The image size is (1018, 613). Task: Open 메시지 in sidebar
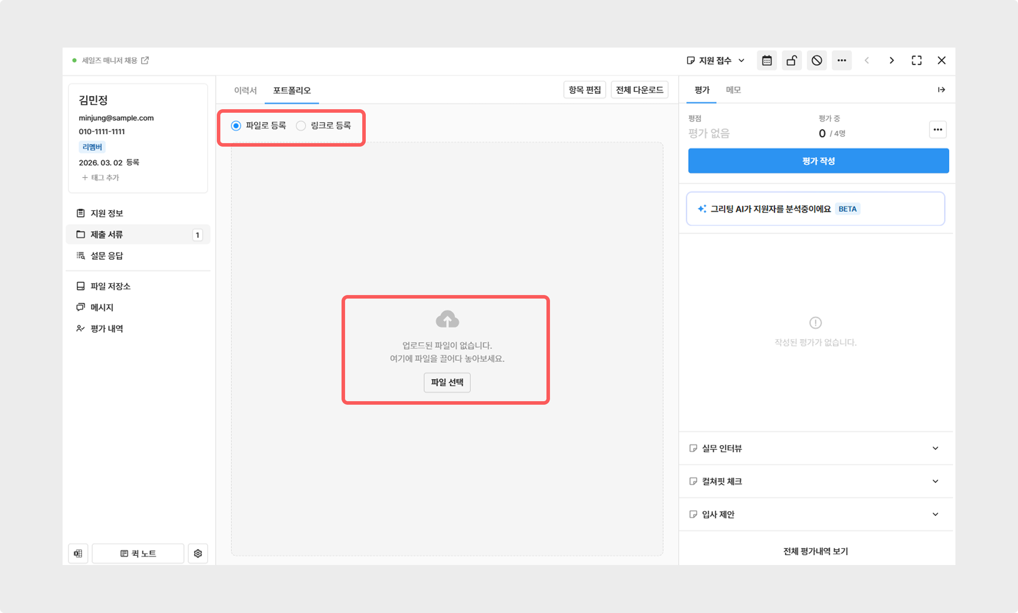138,307
